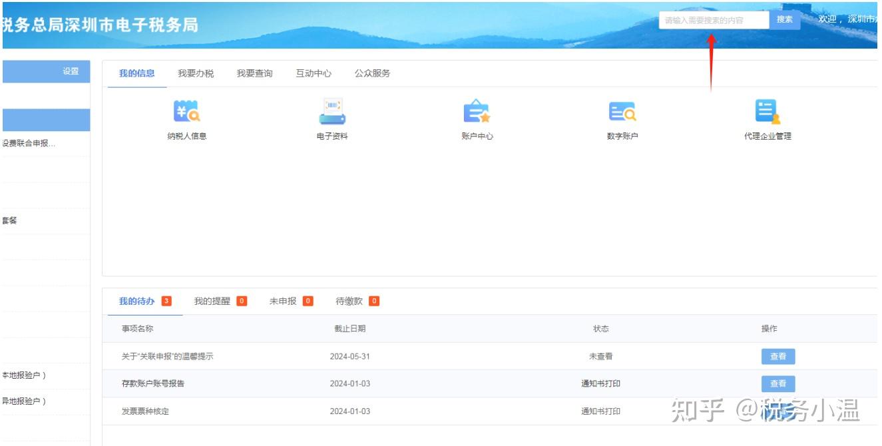Switch to the 公众服务 tab
Screen dimensions: 882x446
(x=372, y=73)
